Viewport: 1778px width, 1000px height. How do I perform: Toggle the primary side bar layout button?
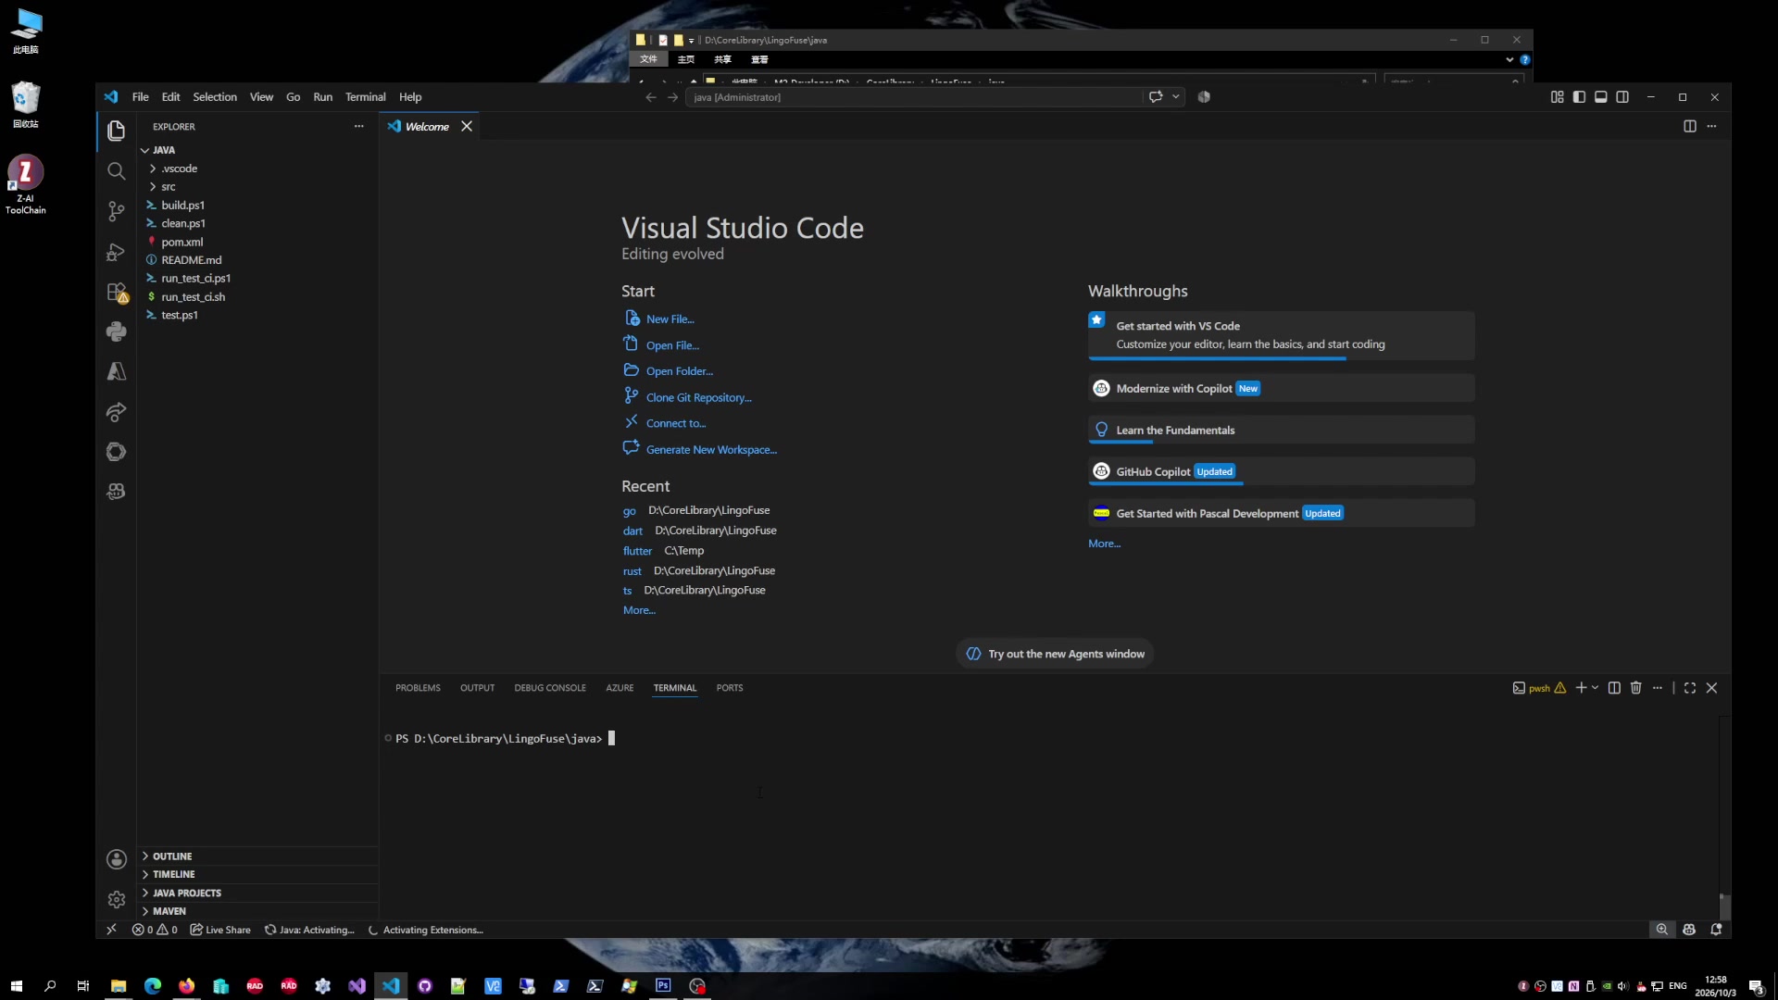pos(1579,97)
